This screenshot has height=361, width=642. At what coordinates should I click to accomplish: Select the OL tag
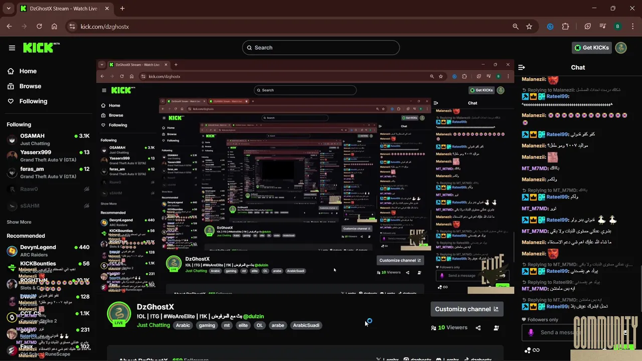(259, 325)
